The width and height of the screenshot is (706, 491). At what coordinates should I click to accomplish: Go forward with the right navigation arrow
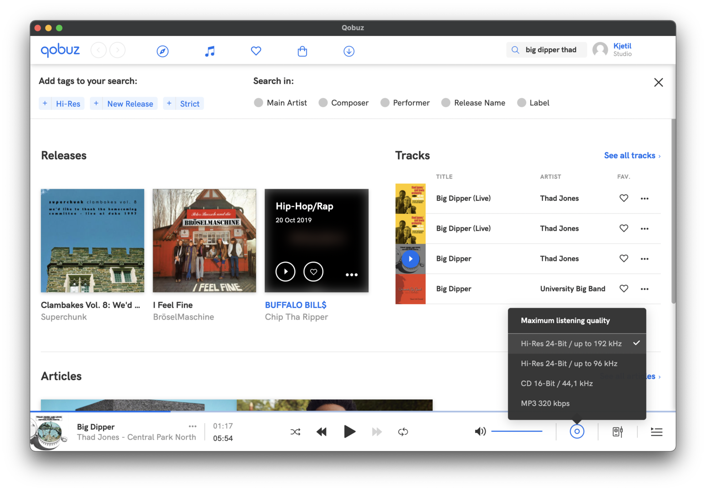tap(118, 50)
